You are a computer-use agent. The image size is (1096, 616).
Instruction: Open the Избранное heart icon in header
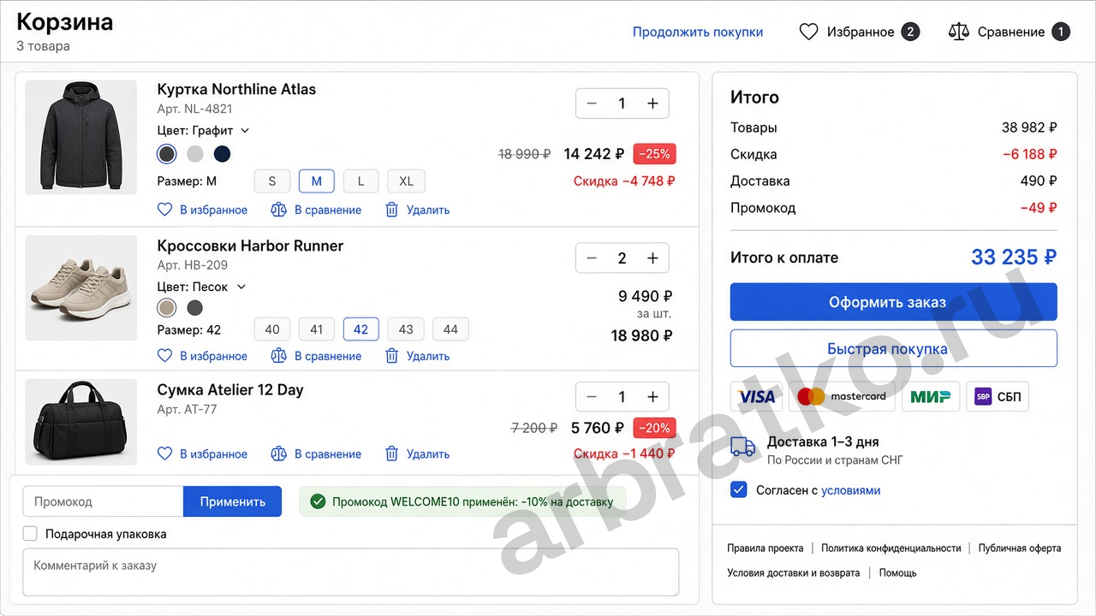point(808,32)
